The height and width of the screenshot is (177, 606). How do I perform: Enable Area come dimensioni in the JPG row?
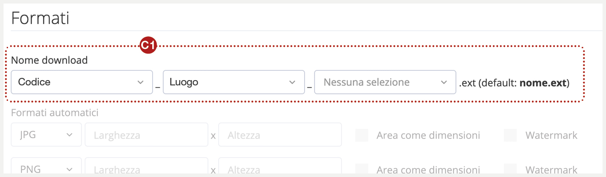pyautogui.click(x=362, y=135)
